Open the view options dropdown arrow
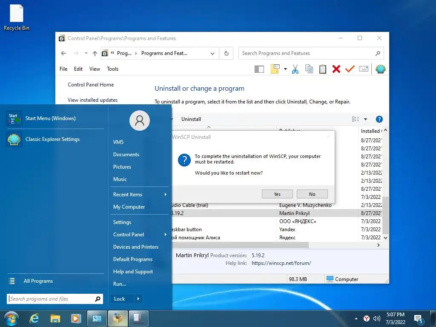The image size is (436, 327). pyautogui.click(x=365, y=119)
